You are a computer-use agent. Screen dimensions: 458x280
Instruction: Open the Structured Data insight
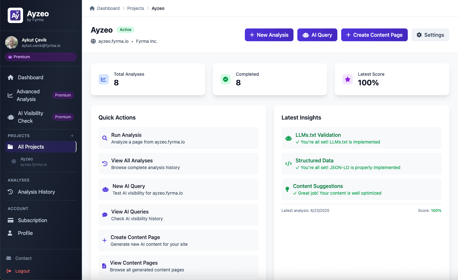coord(362,164)
